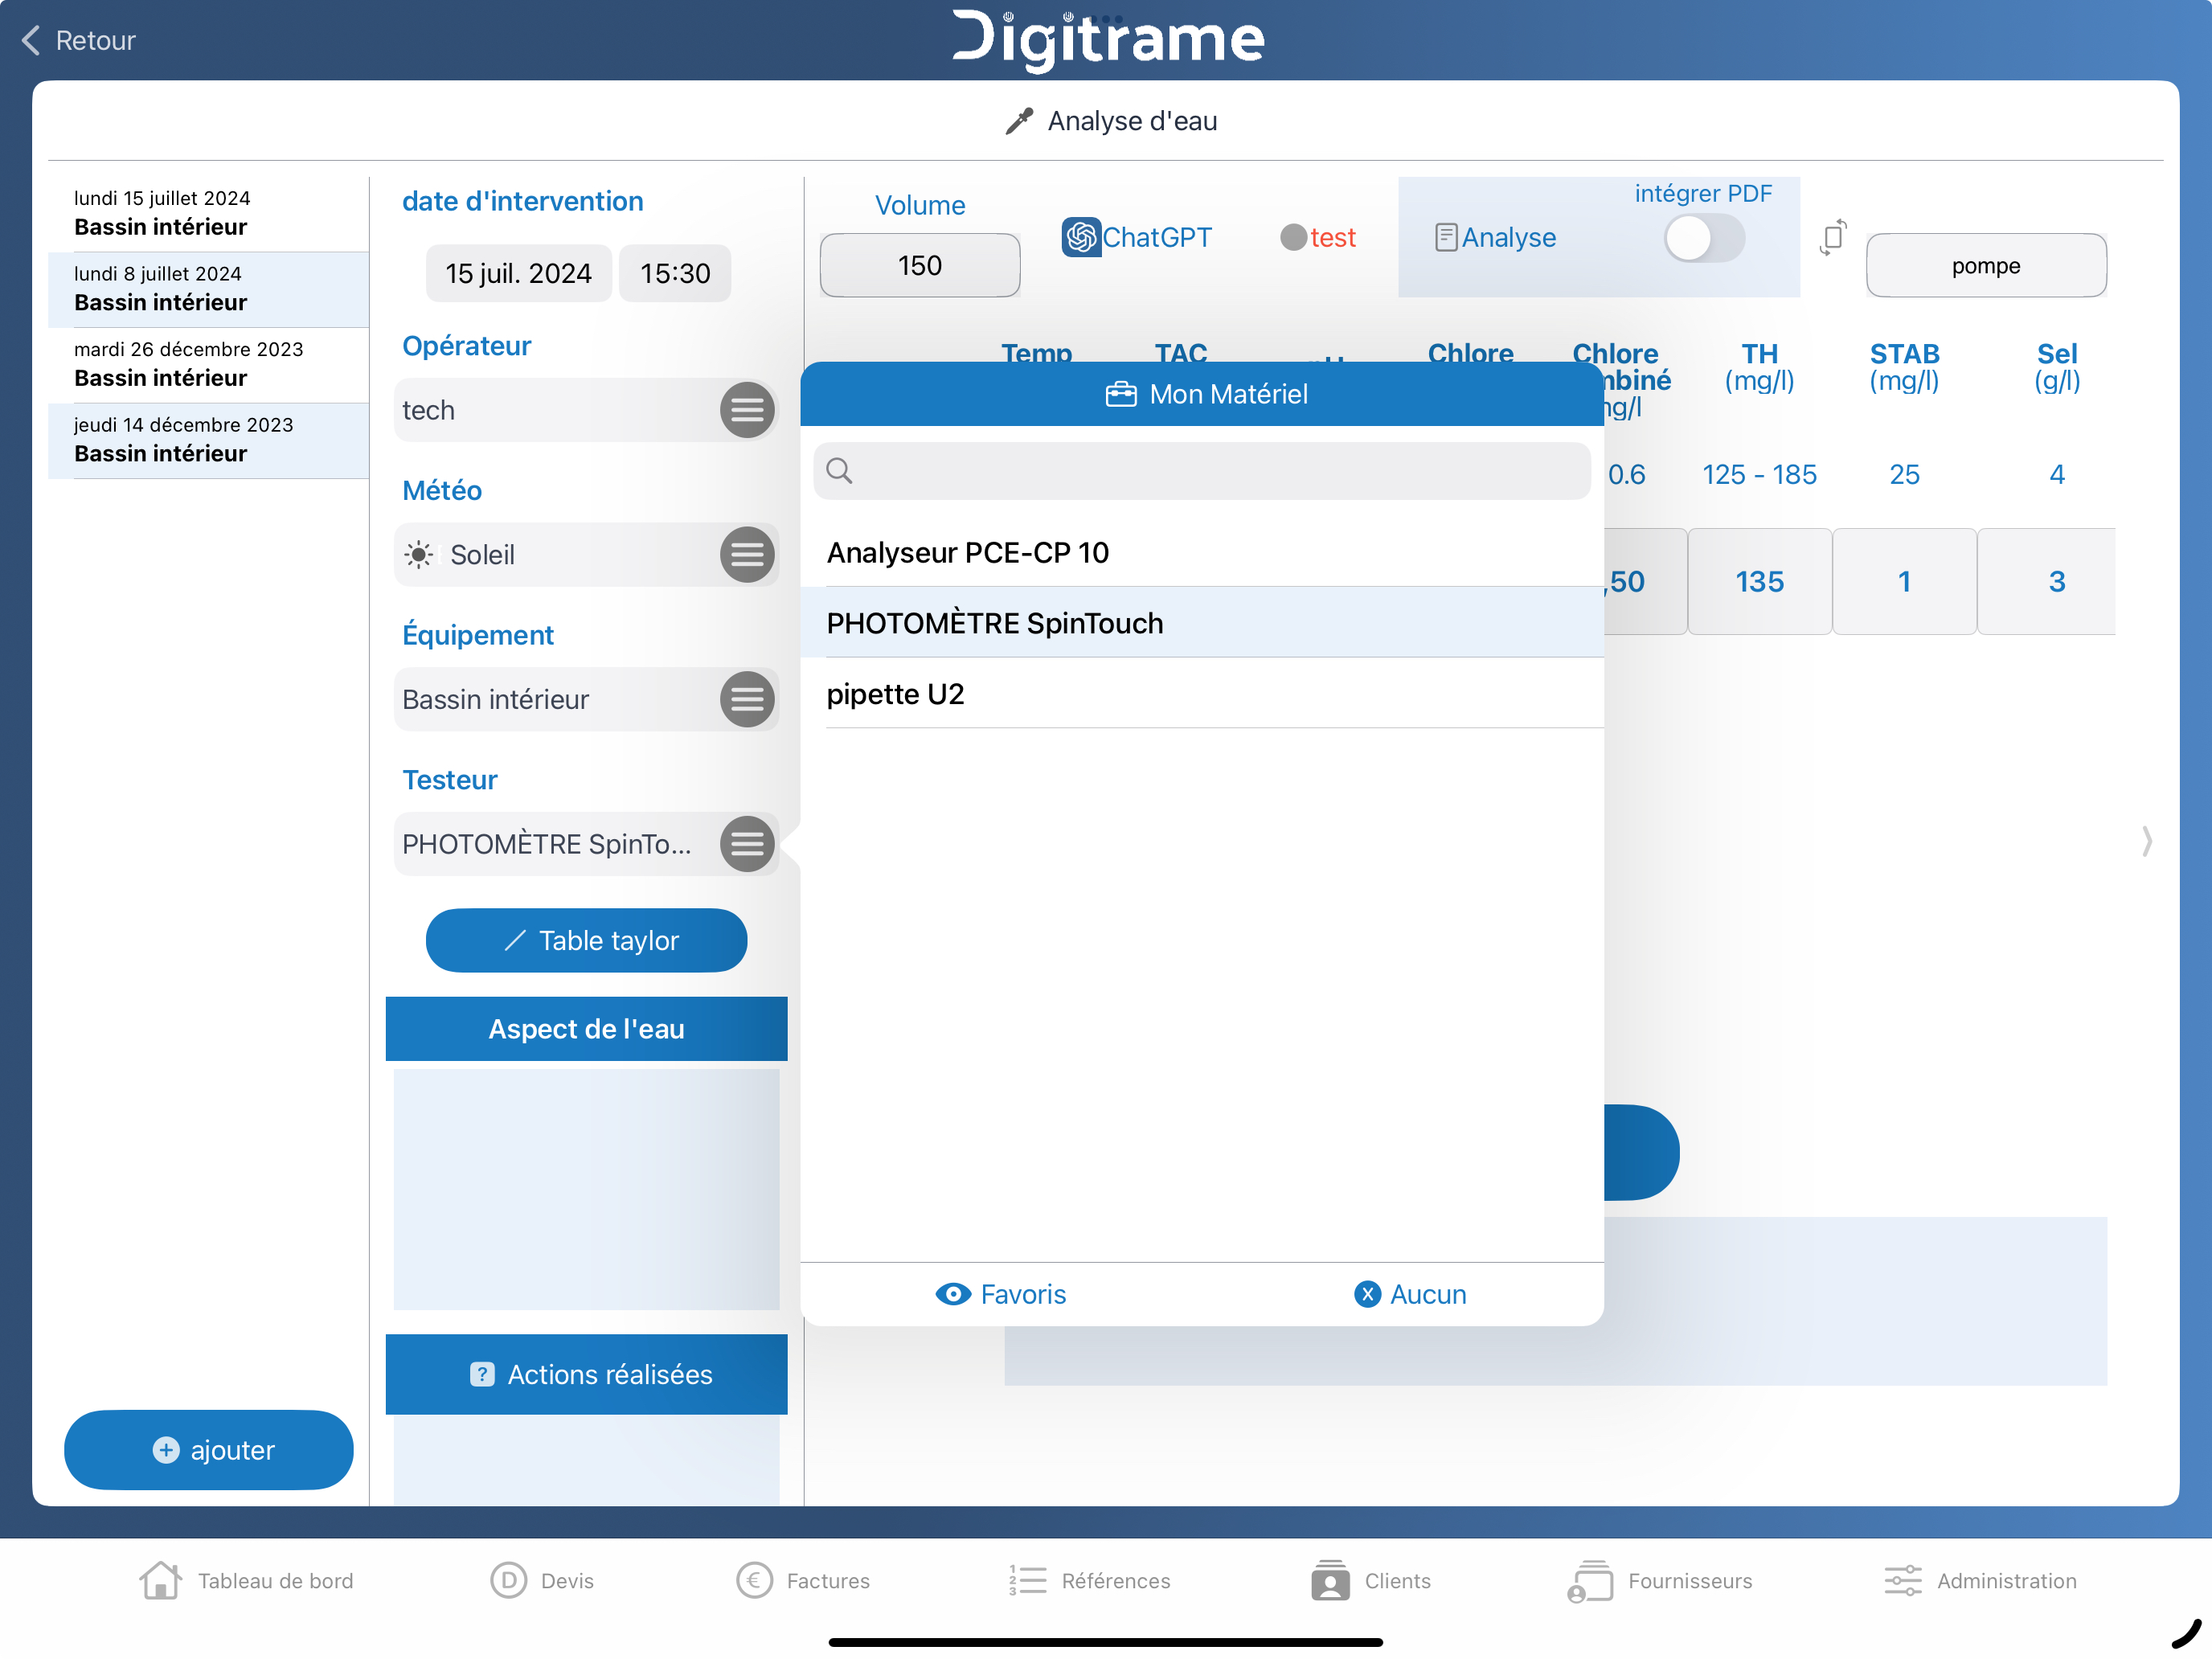Click the date field 15 juil. 2024

(518, 273)
